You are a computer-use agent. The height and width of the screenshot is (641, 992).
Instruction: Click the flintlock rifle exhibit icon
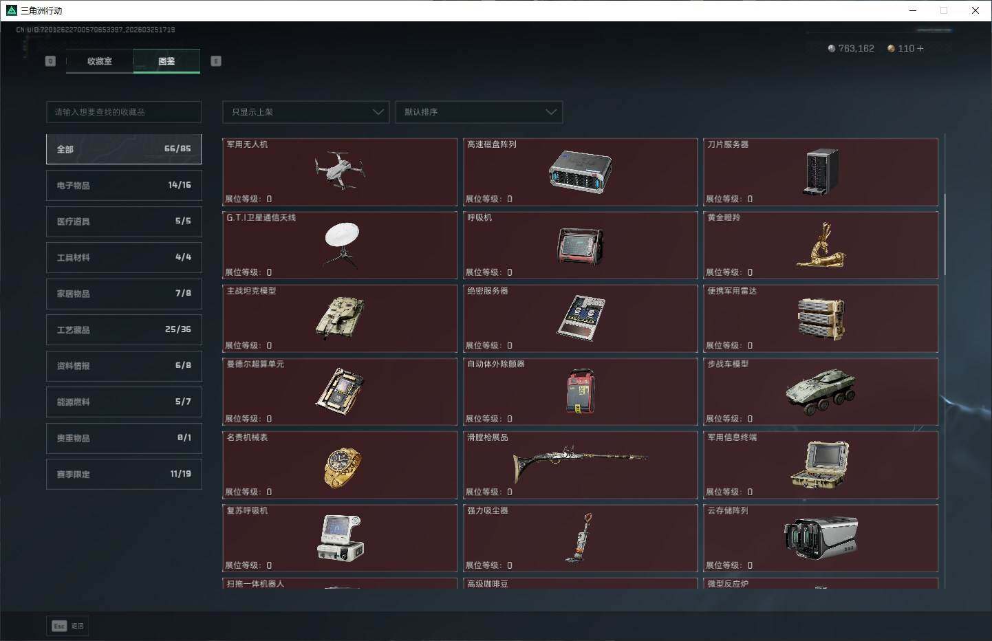point(580,463)
